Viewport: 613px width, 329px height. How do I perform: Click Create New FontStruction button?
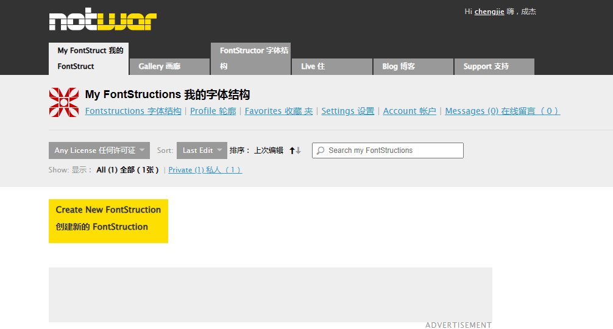108,221
